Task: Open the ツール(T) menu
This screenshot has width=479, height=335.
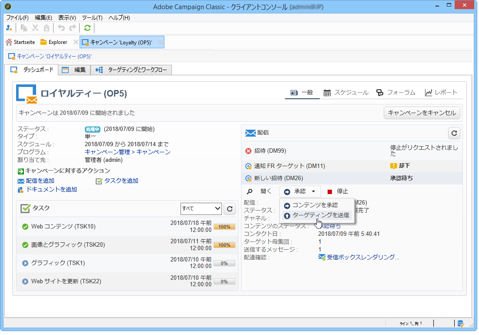Action: (x=92, y=18)
